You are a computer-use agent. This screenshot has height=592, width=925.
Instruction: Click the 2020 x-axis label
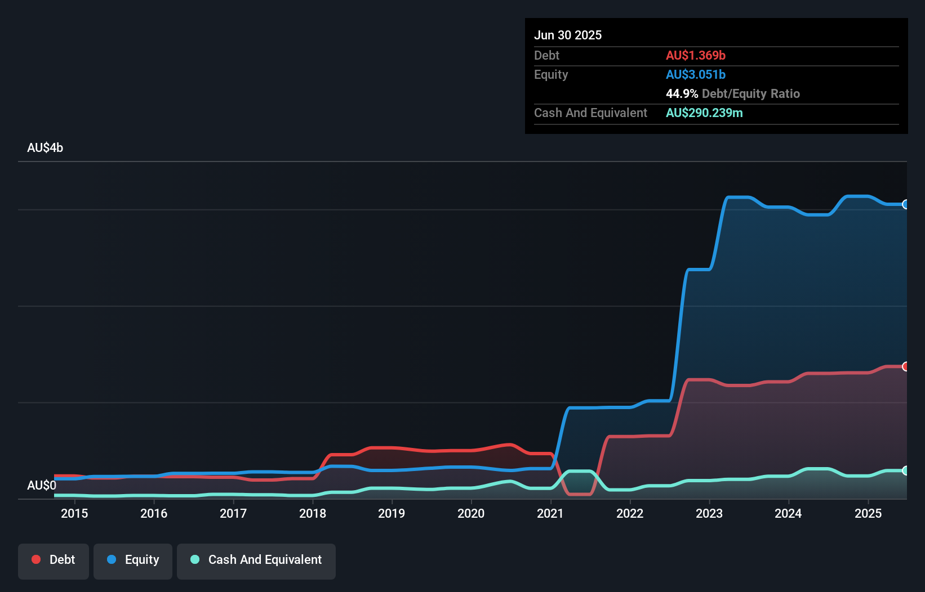(x=471, y=513)
